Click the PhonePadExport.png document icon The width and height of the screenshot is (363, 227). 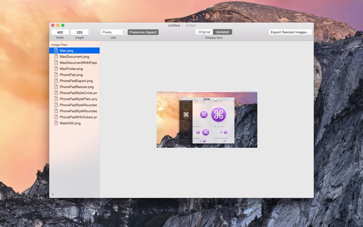pyautogui.click(x=56, y=81)
